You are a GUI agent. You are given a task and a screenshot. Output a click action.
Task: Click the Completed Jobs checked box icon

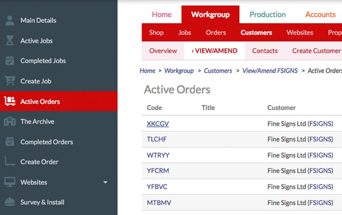9,61
